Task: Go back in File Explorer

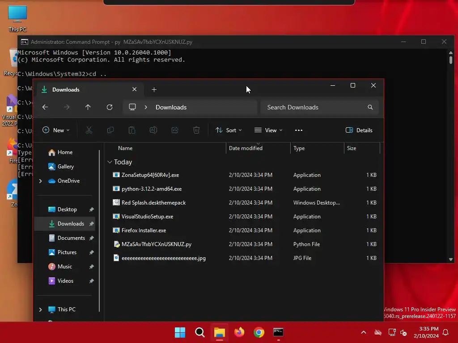Action: click(x=45, y=107)
